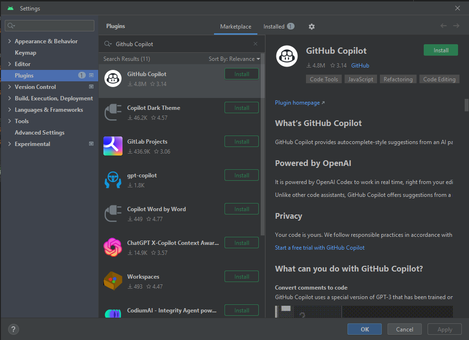Image resolution: width=469 pixels, height=340 pixels.
Task: Click the large GitHub Copilot logo in details
Action: coord(286,56)
